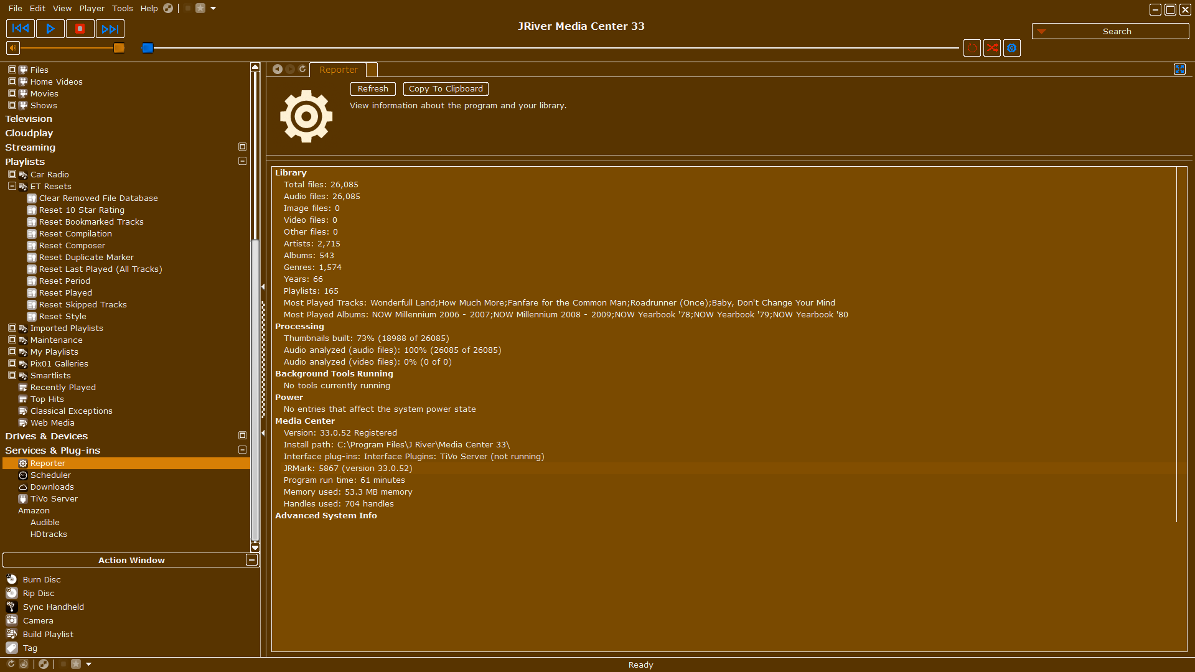
Task: Expand the Smartlists playlist group
Action: (x=12, y=375)
